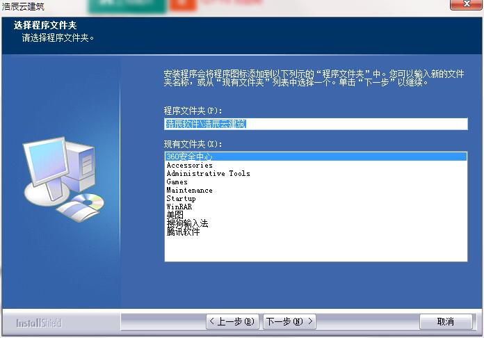This screenshot has width=484, height=338.
Task: Select the 美图 folder entry
Action: (x=175, y=216)
